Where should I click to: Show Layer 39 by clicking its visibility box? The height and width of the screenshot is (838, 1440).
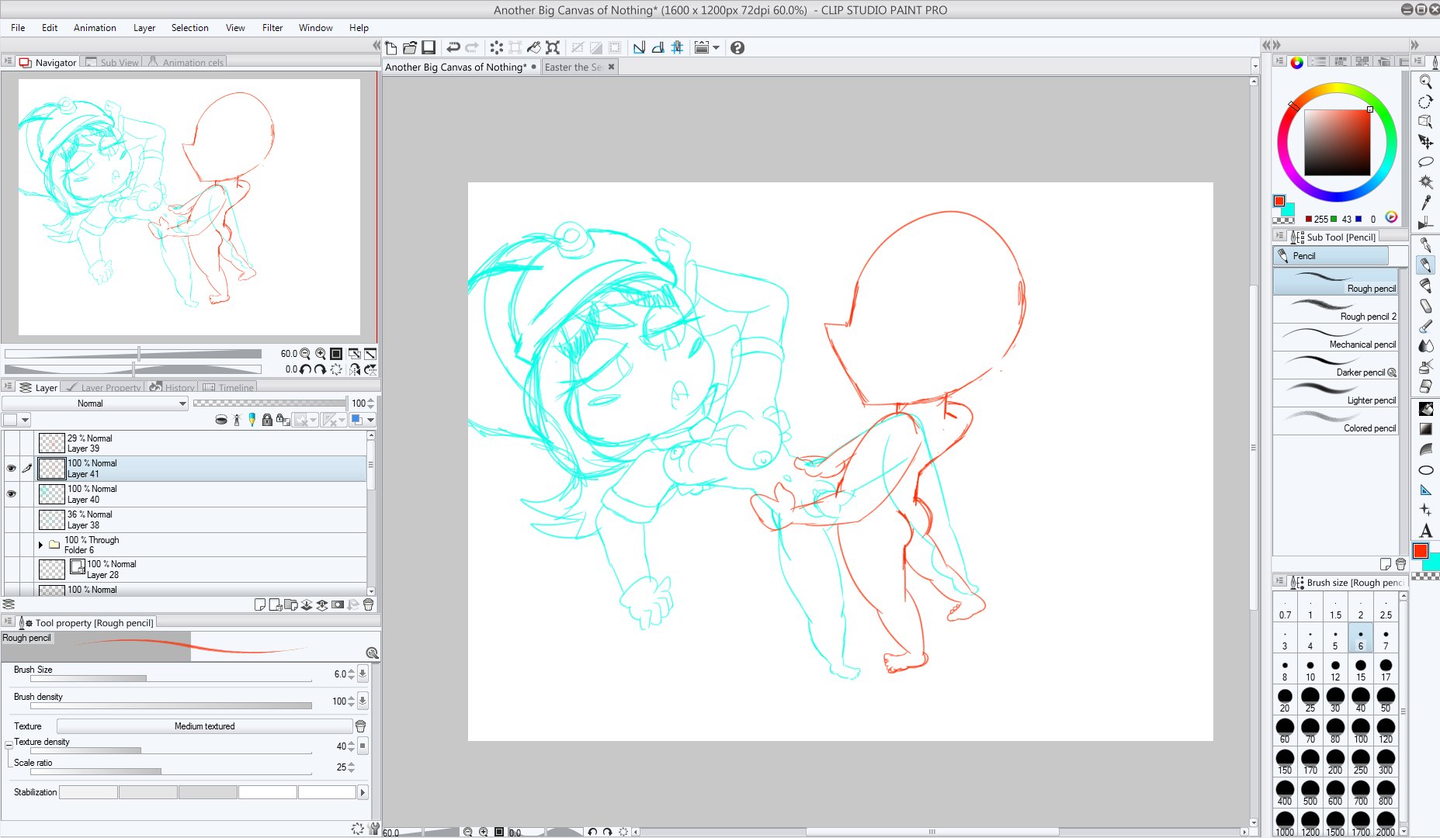point(11,443)
